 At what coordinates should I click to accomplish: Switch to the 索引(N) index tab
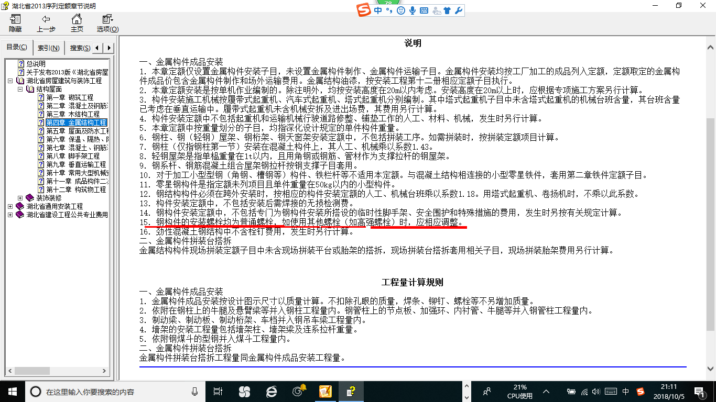(48, 48)
